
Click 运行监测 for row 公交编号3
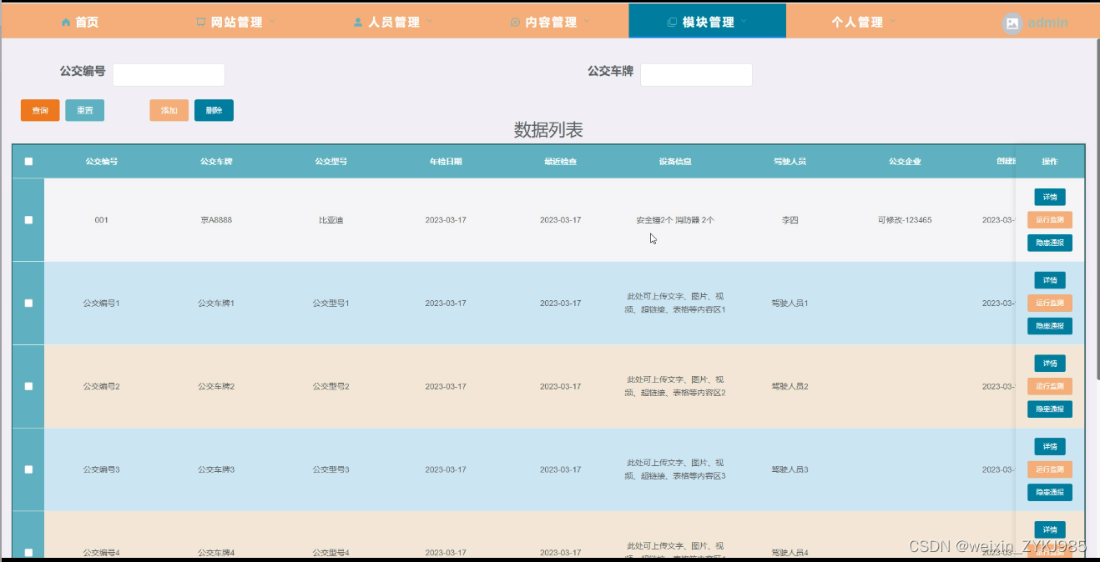point(1050,469)
